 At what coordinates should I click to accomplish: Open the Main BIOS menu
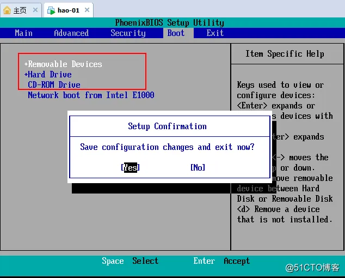point(23,33)
